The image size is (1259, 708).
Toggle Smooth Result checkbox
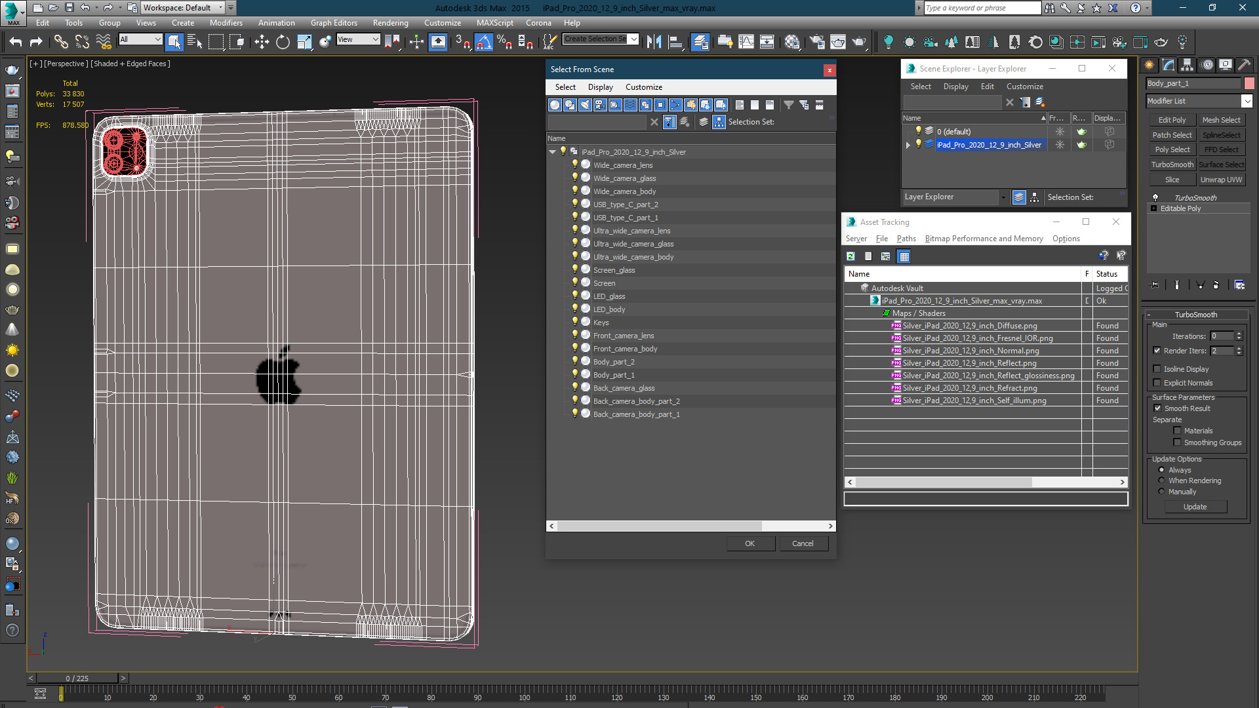1158,407
